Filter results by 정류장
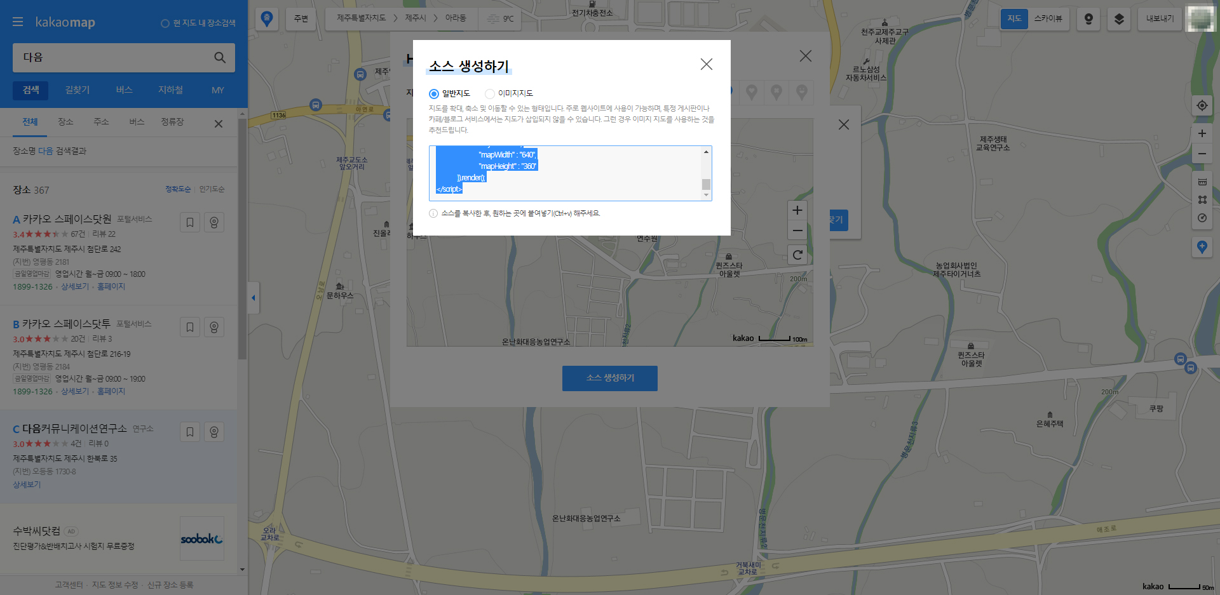This screenshot has height=595, width=1220. (172, 122)
